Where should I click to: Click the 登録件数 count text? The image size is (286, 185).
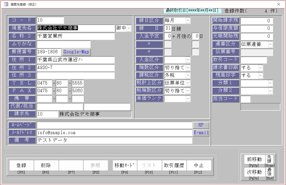pos(251,11)
